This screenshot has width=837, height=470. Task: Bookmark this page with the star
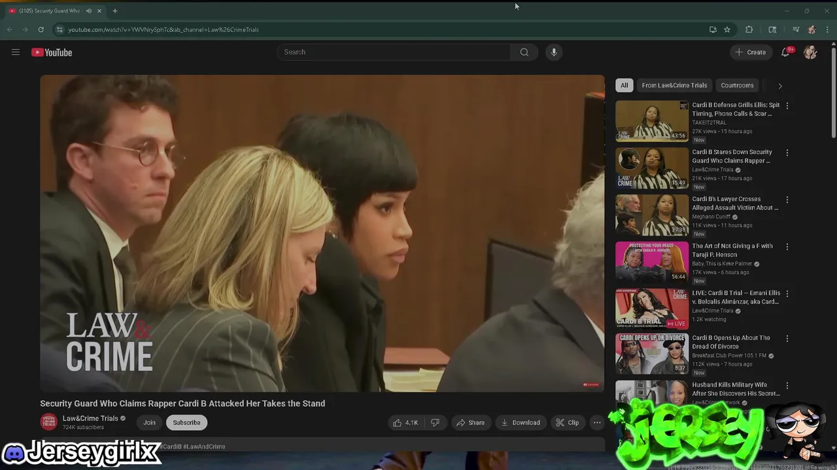point(727,29)
